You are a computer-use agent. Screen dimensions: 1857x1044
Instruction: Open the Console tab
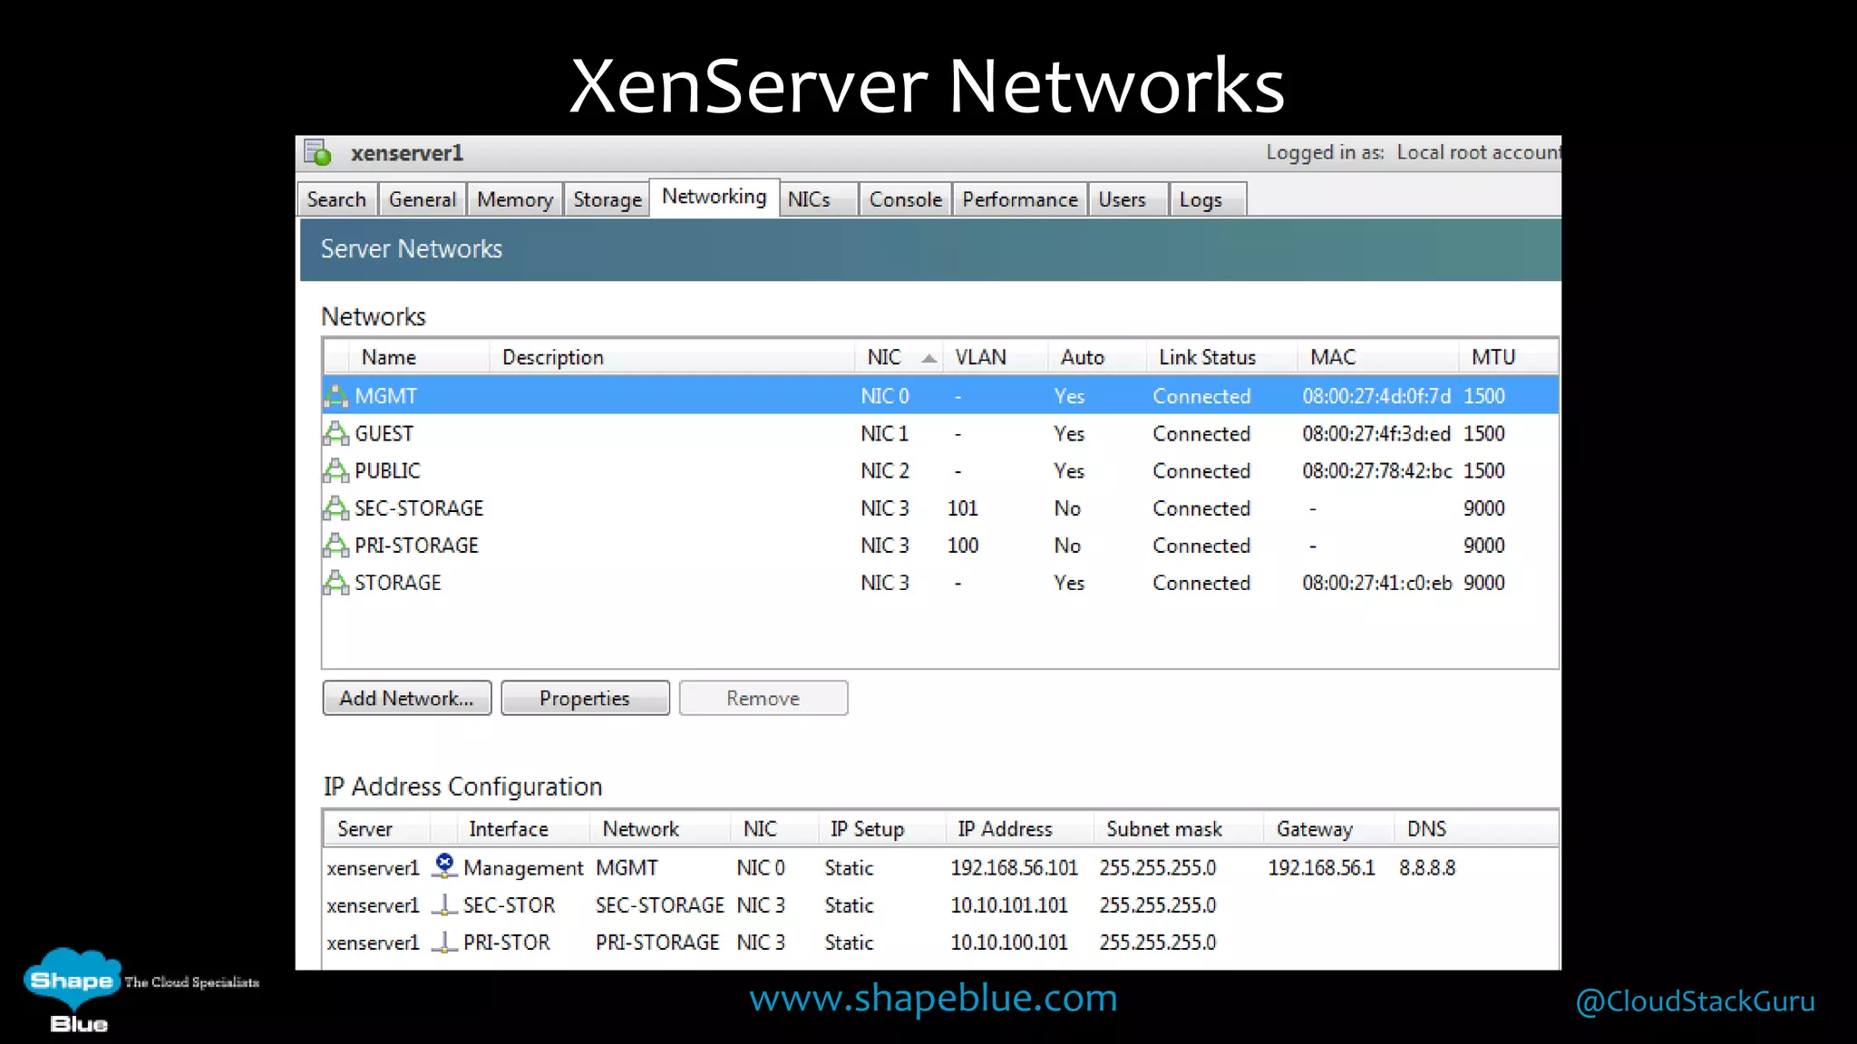tap(905, 199)
